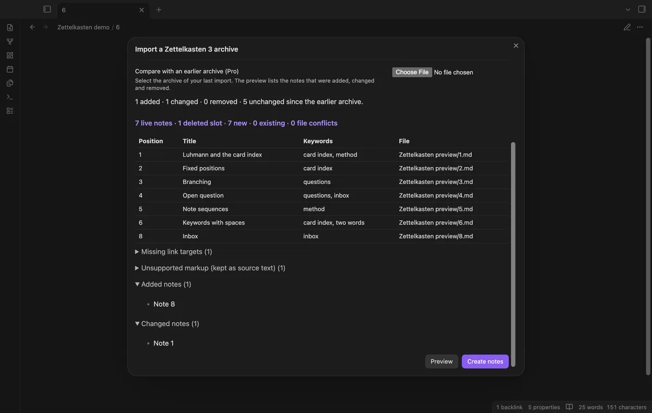The height and width of the screenshot is (413, 652).
Task: Close the Import Zettelkasten 3 archive dialog
Action: click(516, 46)
